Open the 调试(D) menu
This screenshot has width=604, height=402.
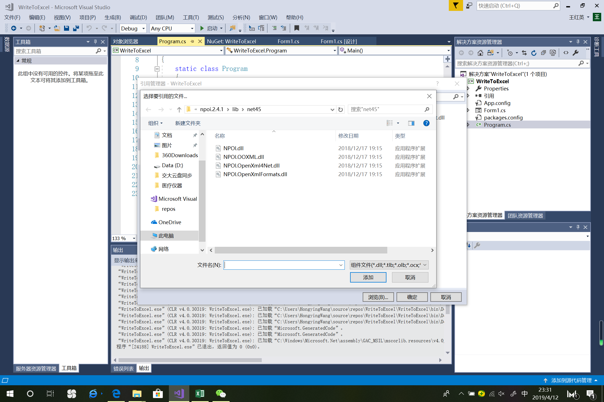click(x=138, y=17)
